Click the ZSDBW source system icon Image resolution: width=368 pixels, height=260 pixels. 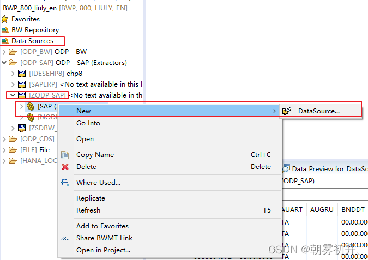22,128
